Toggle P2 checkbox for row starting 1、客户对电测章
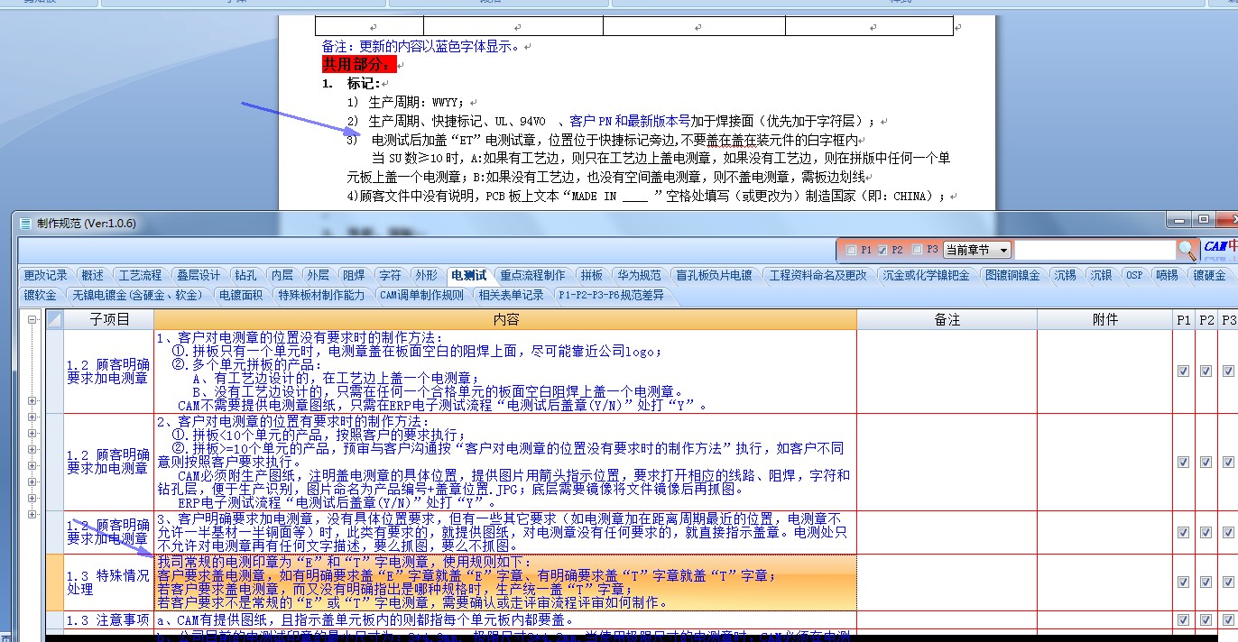 1206,371
